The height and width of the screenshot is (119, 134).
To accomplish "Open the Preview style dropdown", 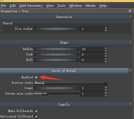I will 70,83.
